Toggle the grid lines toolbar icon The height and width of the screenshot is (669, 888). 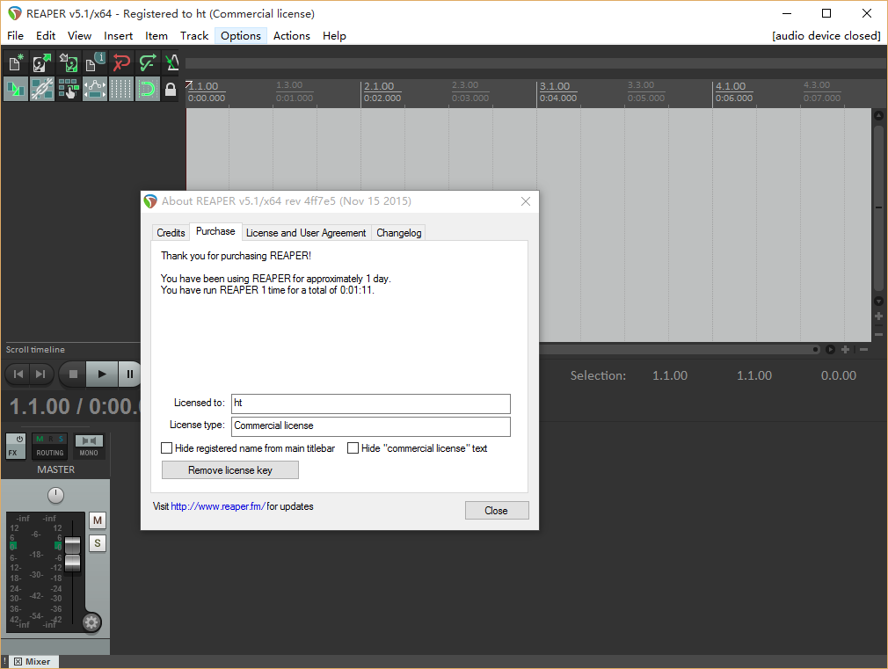(x=121, y=89)
